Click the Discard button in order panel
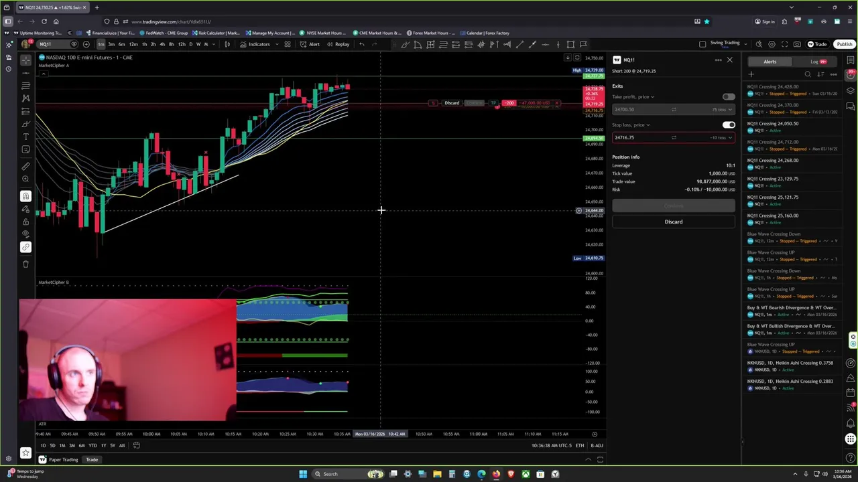858x482 pixels. (674, 222)
